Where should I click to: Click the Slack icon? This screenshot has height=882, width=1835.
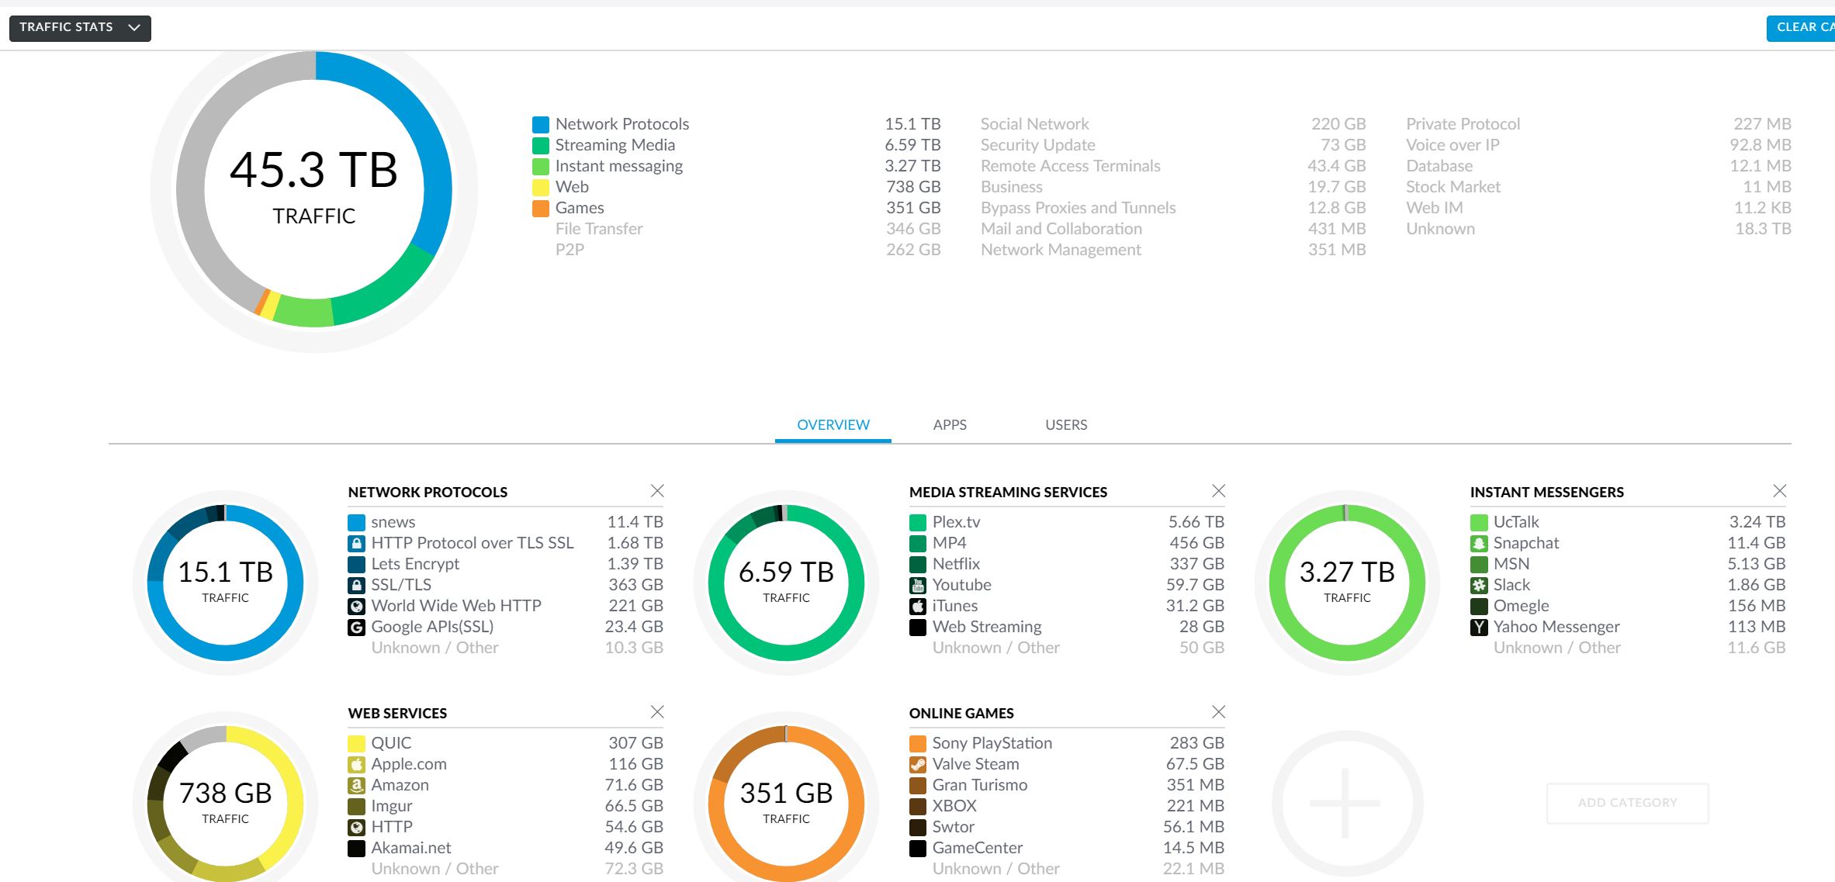pos(1479,585)
